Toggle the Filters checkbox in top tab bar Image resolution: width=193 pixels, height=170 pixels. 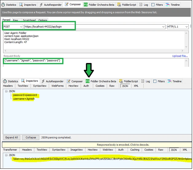pos(153,5)
